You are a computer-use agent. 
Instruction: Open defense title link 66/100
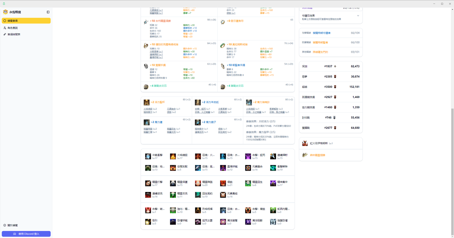click(320, 42)
